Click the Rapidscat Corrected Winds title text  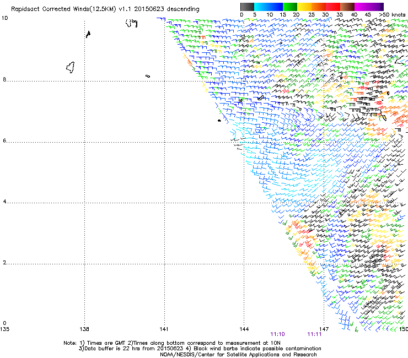(105, 9)
